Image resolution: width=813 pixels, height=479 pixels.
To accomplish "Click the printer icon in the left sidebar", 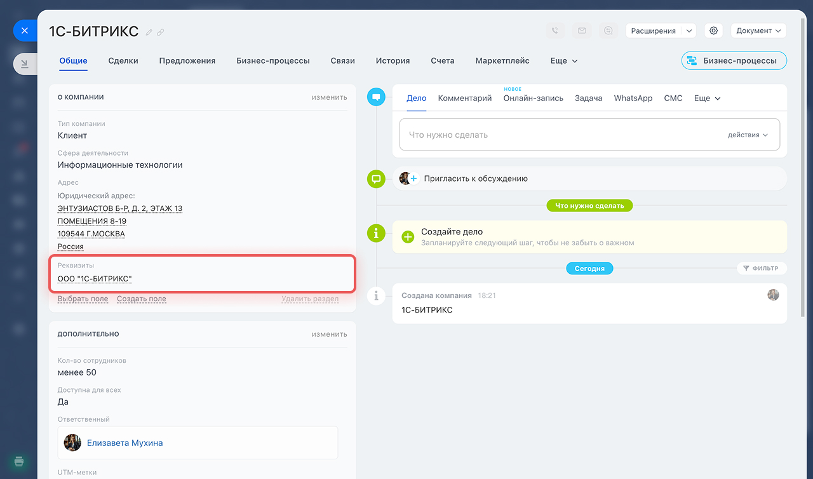I will (19, 461).
